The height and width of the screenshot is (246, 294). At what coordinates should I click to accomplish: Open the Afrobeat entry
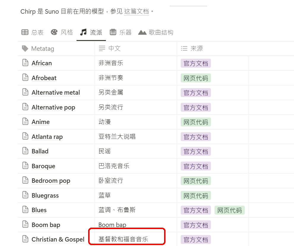pyautogui.click(x=44, y=78)
